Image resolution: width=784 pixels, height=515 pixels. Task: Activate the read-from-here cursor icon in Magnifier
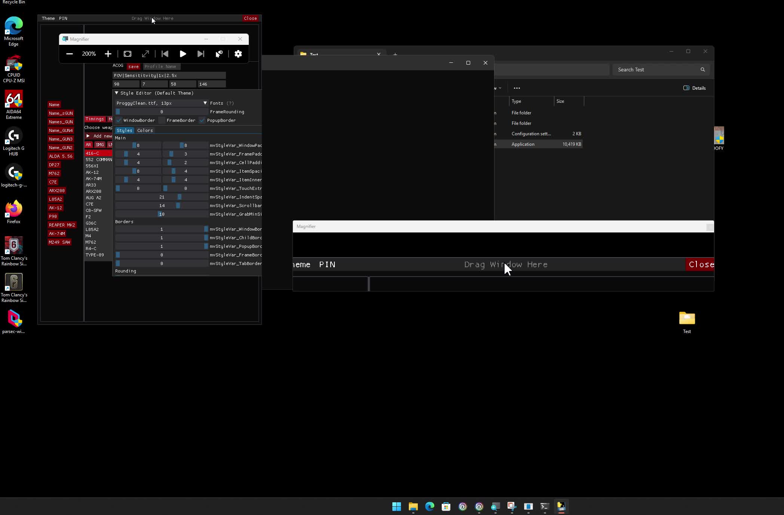[x=219, y=54]
